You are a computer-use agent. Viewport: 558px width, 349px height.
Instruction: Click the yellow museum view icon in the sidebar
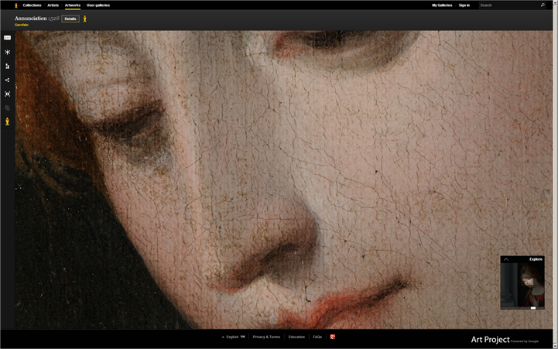(x=7, y=121)
